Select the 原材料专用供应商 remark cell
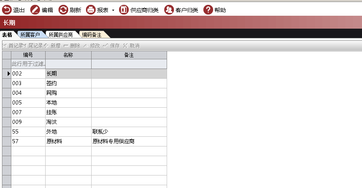The height and width of the screenshot is (188, 362). click(x=129, y=142)
